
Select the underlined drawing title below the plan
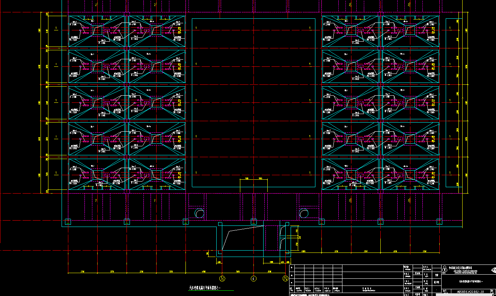point(205,288)
